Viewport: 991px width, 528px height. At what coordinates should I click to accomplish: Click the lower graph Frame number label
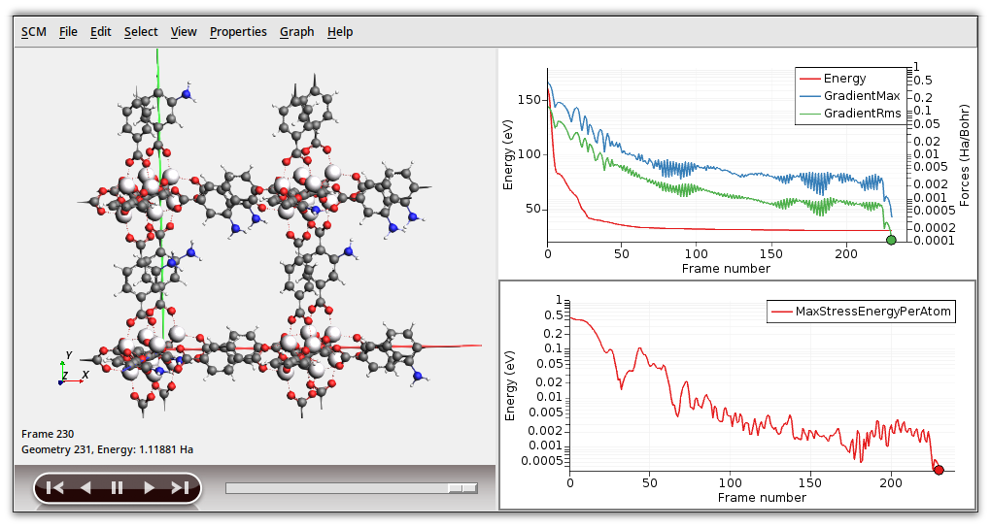[763, 498]
